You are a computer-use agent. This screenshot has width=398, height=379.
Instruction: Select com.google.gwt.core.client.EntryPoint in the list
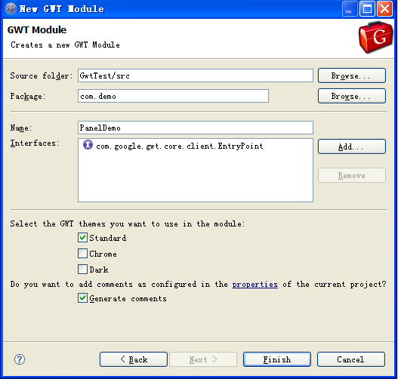(x=179, y=146)
